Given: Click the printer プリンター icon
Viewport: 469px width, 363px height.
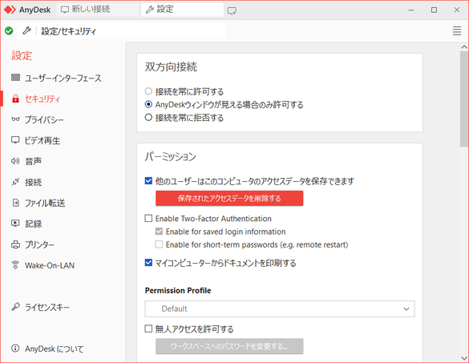Looking at the screenshot, I should [x=15, y=244].
